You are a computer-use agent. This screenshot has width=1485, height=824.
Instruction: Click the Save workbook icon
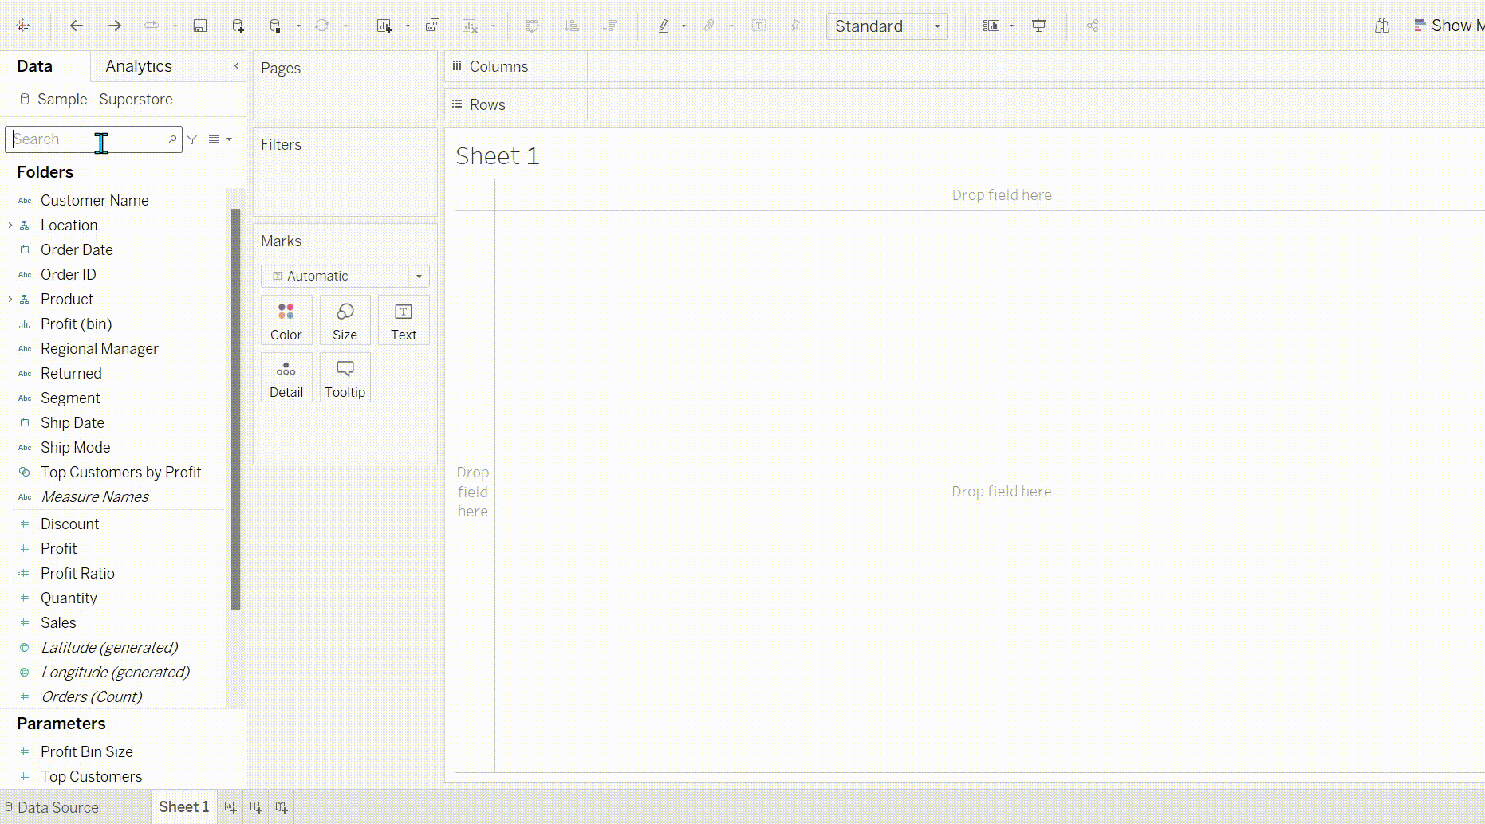point(199,26)
